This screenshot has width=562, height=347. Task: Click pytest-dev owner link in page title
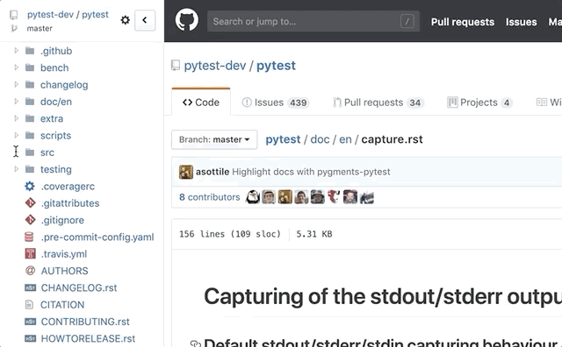pos(215,66)
